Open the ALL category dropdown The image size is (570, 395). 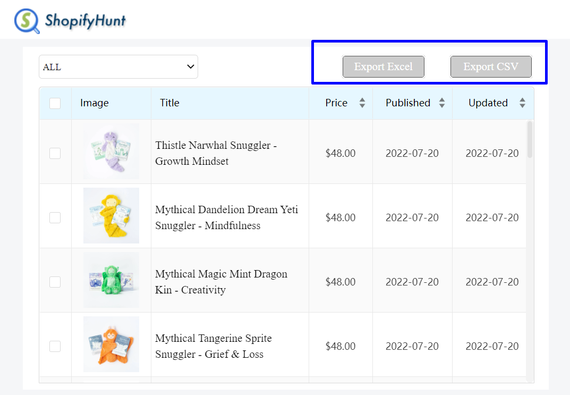pos(118,67)
